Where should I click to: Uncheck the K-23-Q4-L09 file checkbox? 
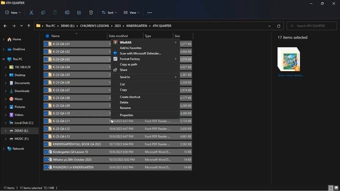pyautogui.click(x=46, y=106)
